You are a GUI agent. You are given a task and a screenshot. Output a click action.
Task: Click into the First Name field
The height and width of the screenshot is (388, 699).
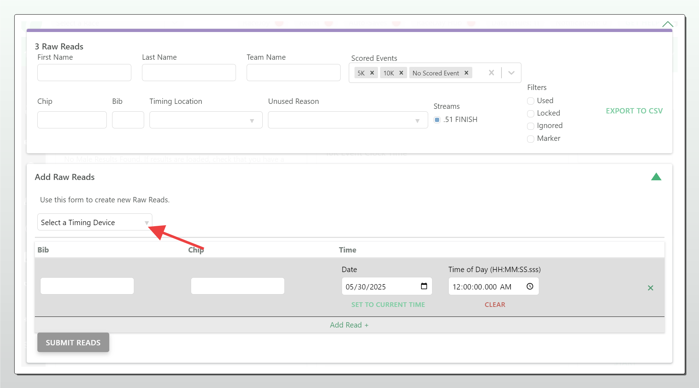(x=84, y=73)
